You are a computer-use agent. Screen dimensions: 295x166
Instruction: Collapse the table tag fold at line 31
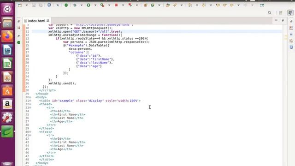(30, 101)
